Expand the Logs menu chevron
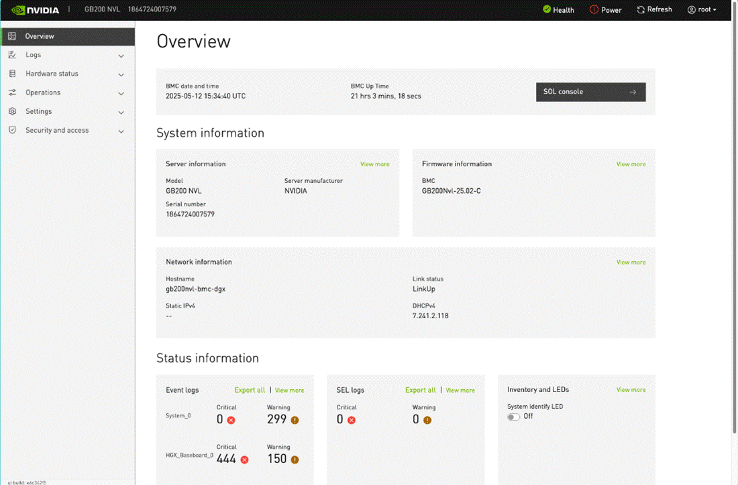The height and width of the screenshot is (485, 738). click(121, 56)
